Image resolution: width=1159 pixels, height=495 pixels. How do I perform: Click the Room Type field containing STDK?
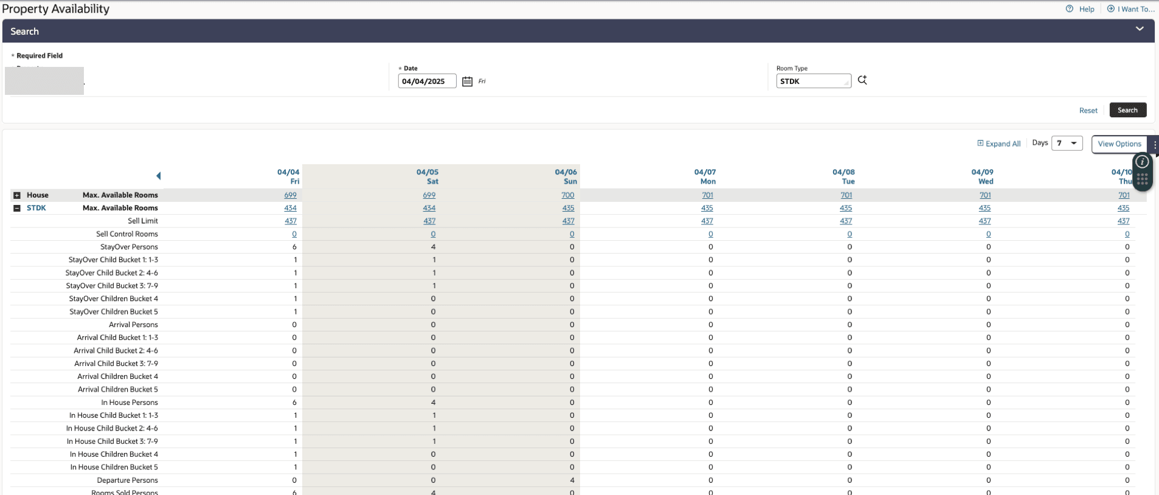(814, 81)
